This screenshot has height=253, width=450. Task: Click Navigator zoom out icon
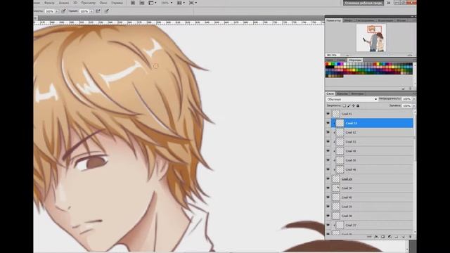point(347,55)
